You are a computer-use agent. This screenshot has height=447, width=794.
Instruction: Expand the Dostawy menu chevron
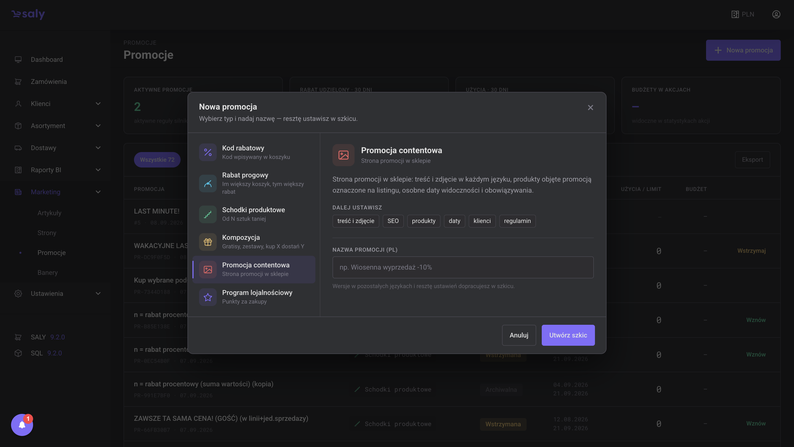(98, 148)
